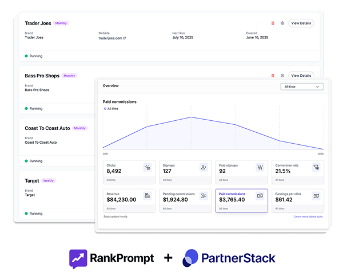Viewport: 343px width, 280px height.
Task: Click the Earnings per click icon
Action: pos(316,196)
